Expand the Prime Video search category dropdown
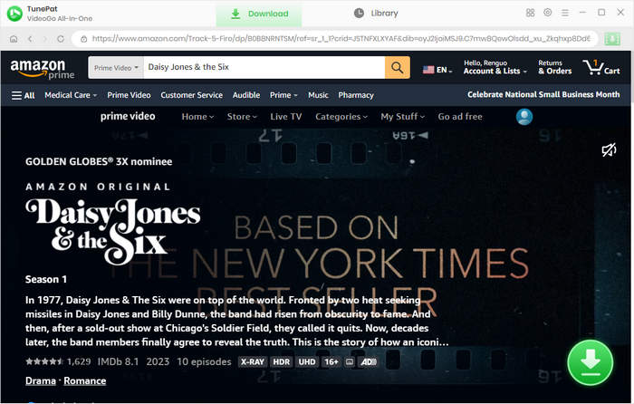 116,68
